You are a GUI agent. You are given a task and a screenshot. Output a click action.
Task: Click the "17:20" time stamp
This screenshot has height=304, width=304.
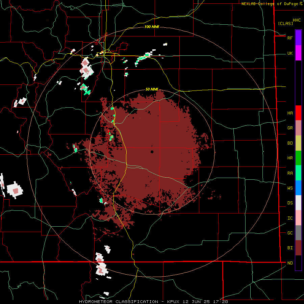click(220, 302)
